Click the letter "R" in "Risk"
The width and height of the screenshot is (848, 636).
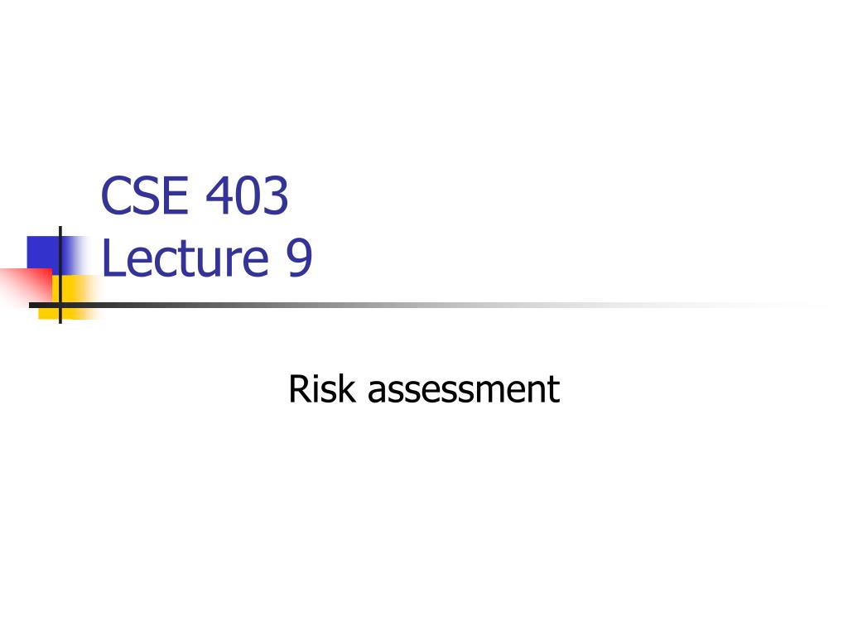[x=298, y=388]
